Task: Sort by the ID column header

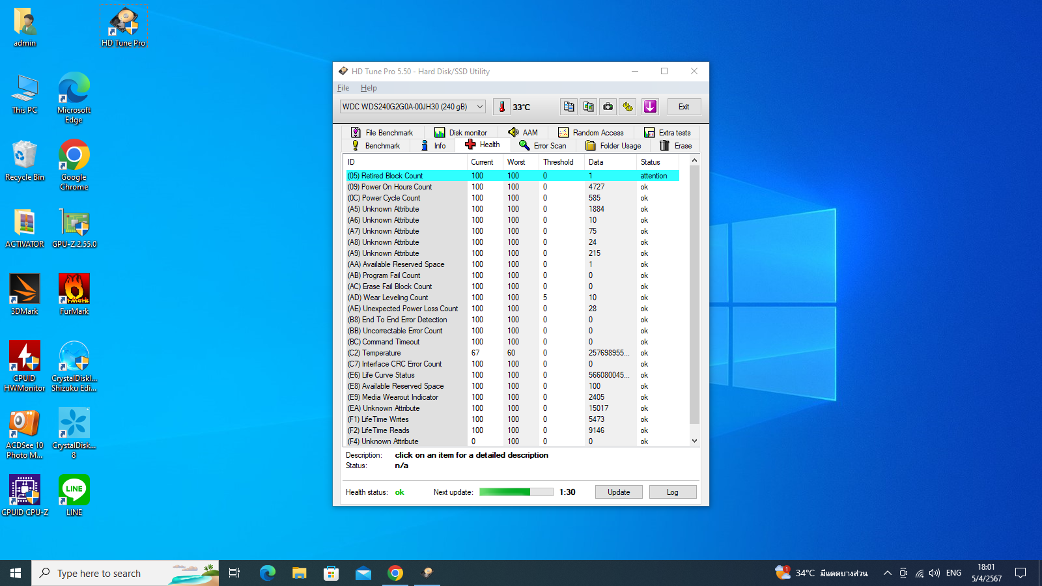Action: click(405, 162)
